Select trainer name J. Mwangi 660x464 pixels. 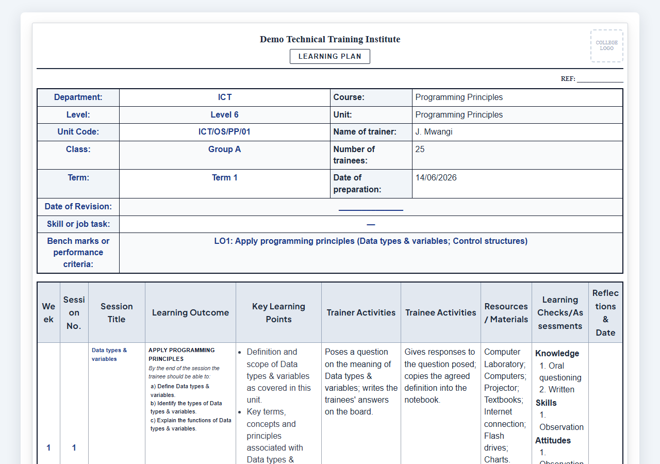tap(434, 132)
